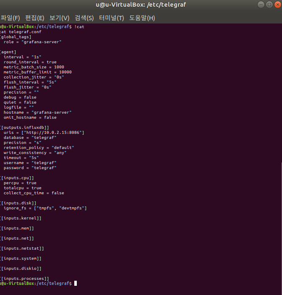The width and height of the screenshot is (282, 295).
Task: Click the 'flush_interval = "5s"' line
Action: tap(30, 82)
